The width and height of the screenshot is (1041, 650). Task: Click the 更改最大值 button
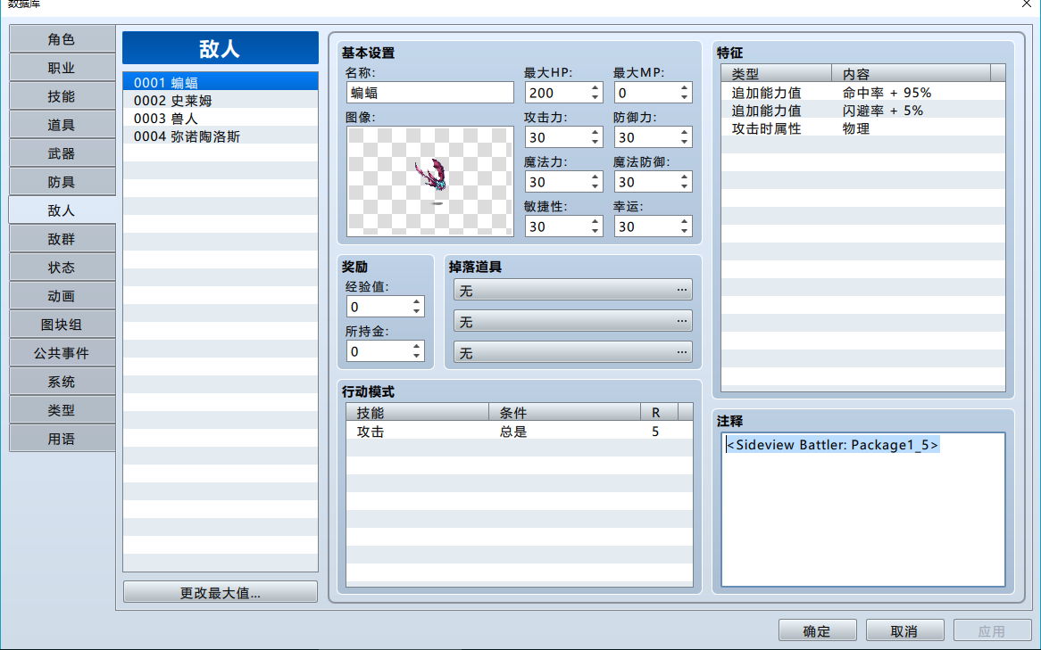(x=221, y=592)
